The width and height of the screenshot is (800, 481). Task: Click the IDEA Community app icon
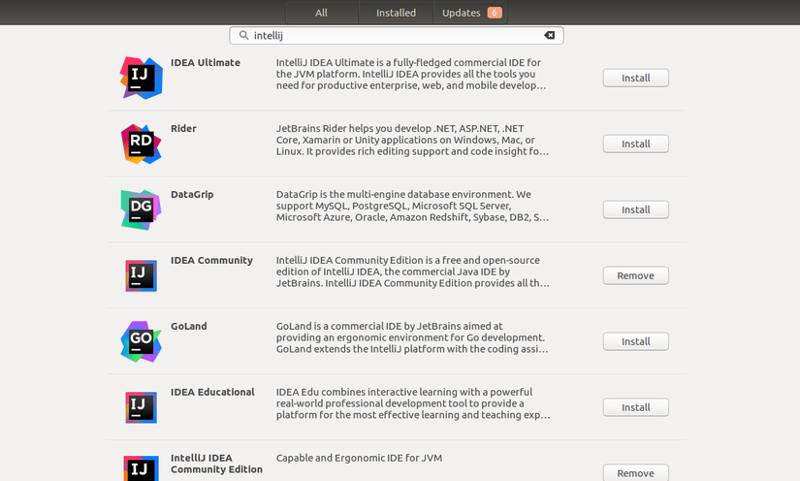pos(141,275)
